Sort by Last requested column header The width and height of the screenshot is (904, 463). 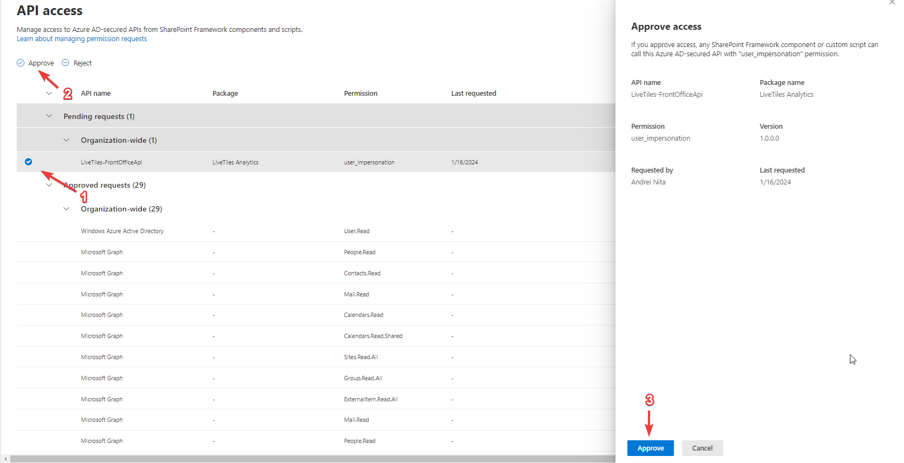pos(474,94)
